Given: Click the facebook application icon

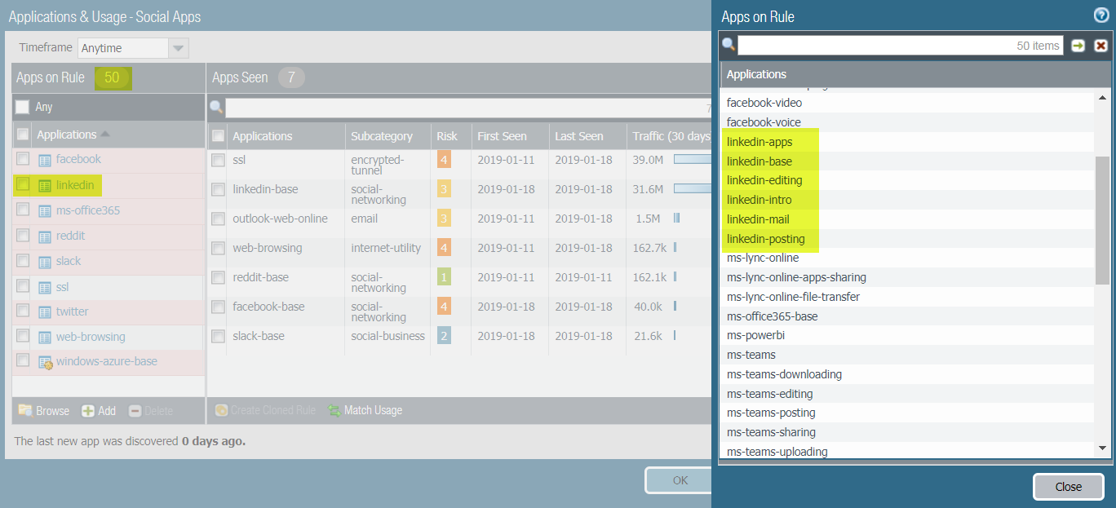Looking at the screenshot, I should [x=45, y=160].
